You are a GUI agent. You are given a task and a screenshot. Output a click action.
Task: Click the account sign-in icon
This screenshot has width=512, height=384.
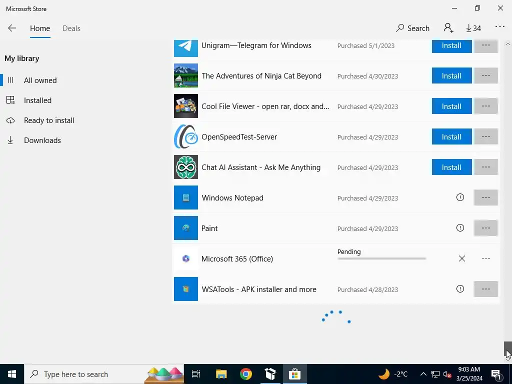(x=448, y=28)
